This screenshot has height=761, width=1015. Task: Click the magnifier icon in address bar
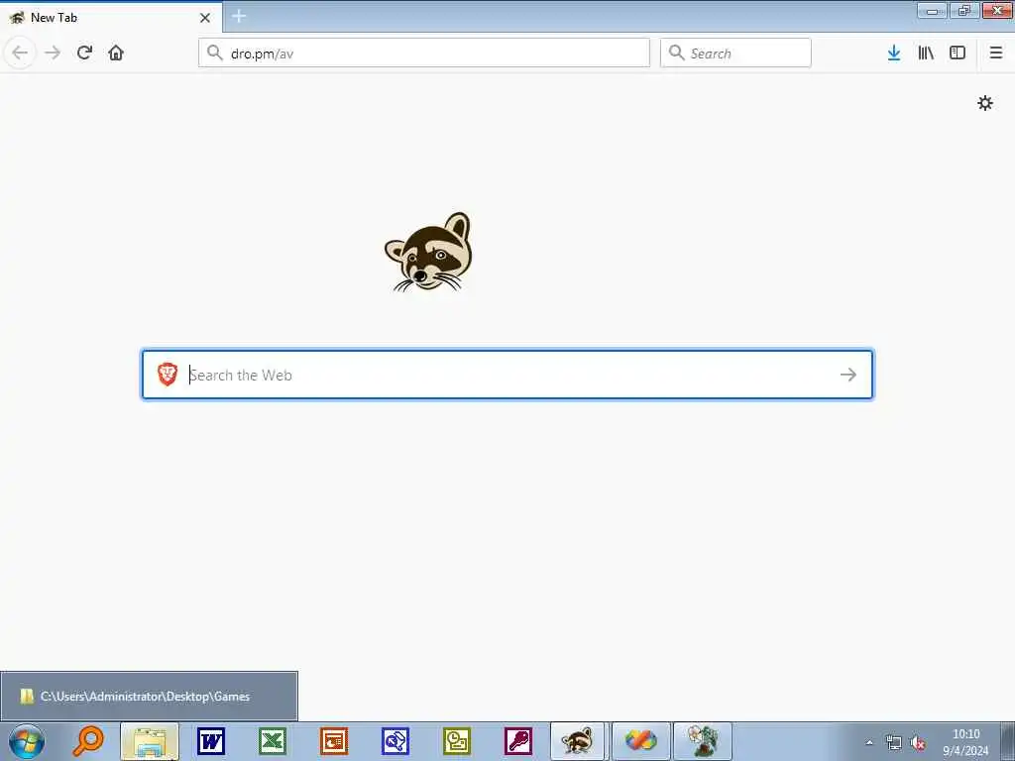214,53
